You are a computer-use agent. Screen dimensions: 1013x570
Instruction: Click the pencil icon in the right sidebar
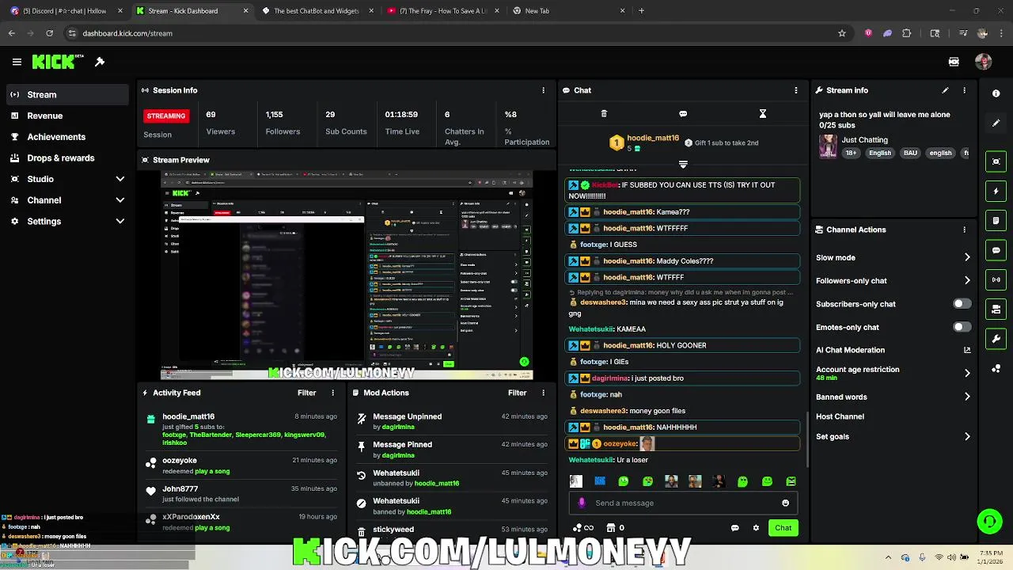(x=996, y=123)
